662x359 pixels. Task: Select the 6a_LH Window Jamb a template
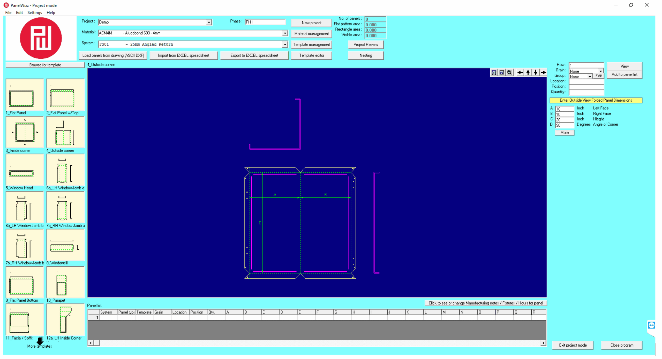[65, 170]
